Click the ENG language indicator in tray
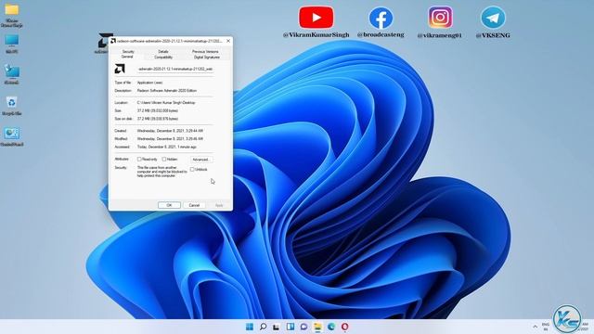 [546, 327]
